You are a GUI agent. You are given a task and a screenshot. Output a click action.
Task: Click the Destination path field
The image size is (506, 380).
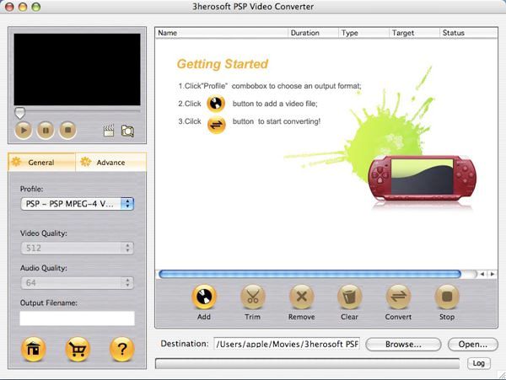pos(287,344)
